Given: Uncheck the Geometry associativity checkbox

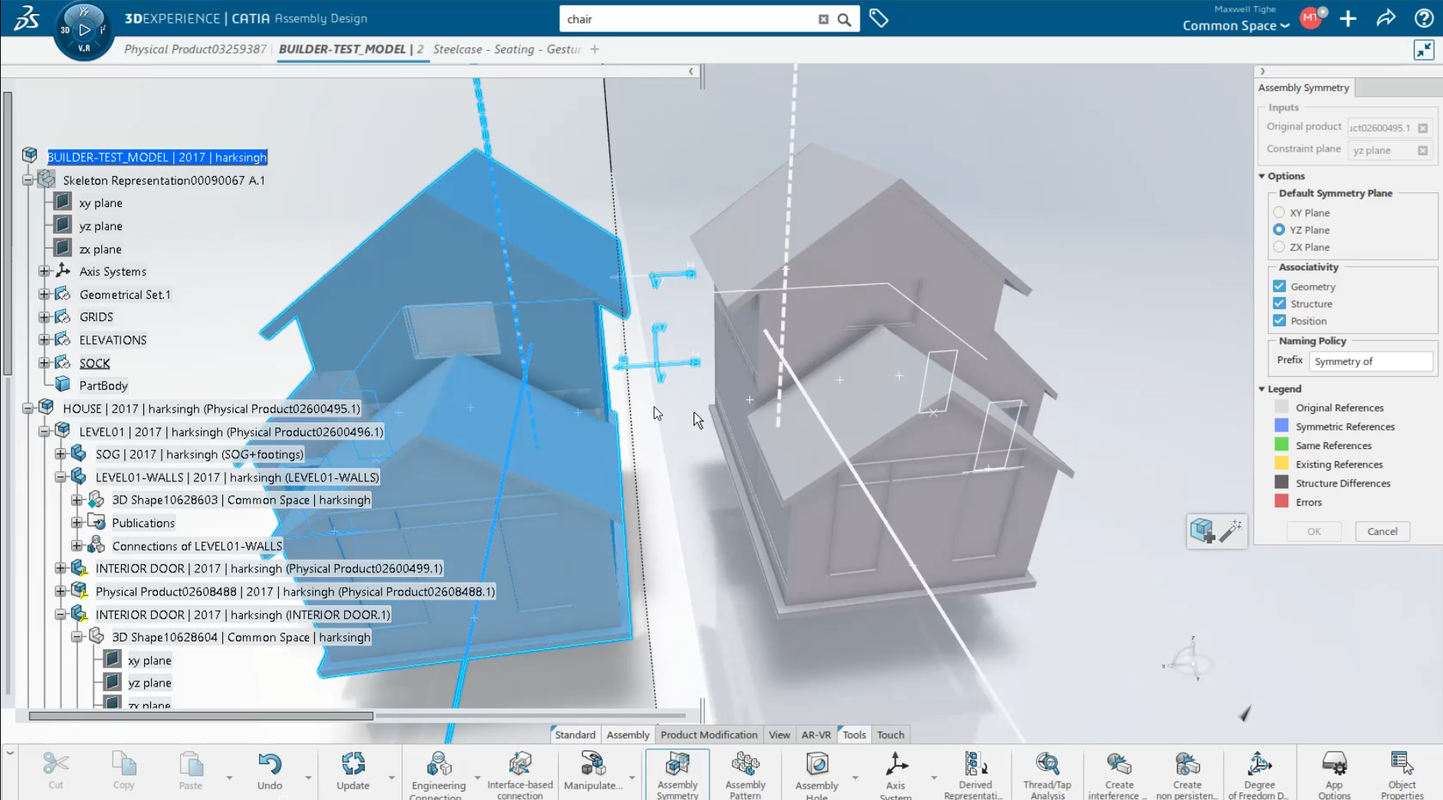Looking at the screenshot, I should coord(1279,286).
